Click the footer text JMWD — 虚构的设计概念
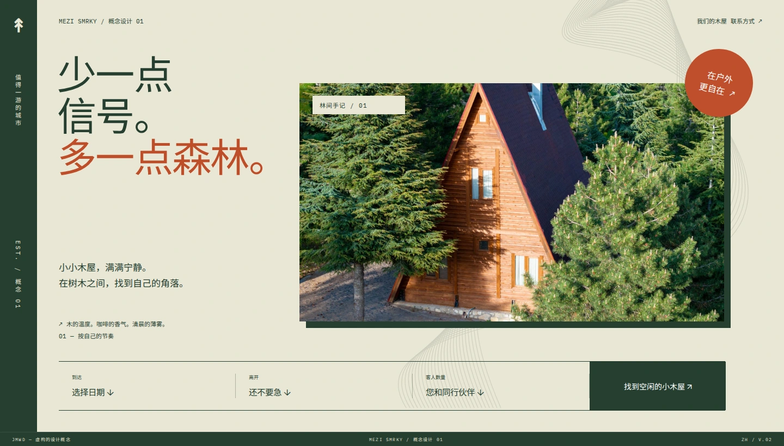The width and height of the screenshot is (784, 446). pos(41,439)
